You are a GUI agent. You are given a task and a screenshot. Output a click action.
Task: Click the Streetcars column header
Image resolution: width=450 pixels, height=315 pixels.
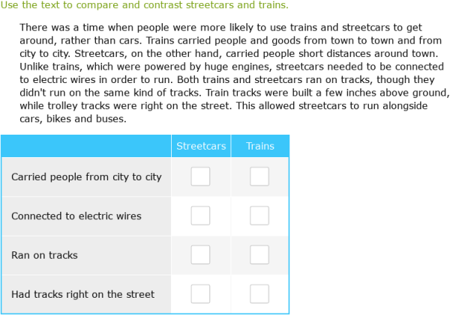201,146
